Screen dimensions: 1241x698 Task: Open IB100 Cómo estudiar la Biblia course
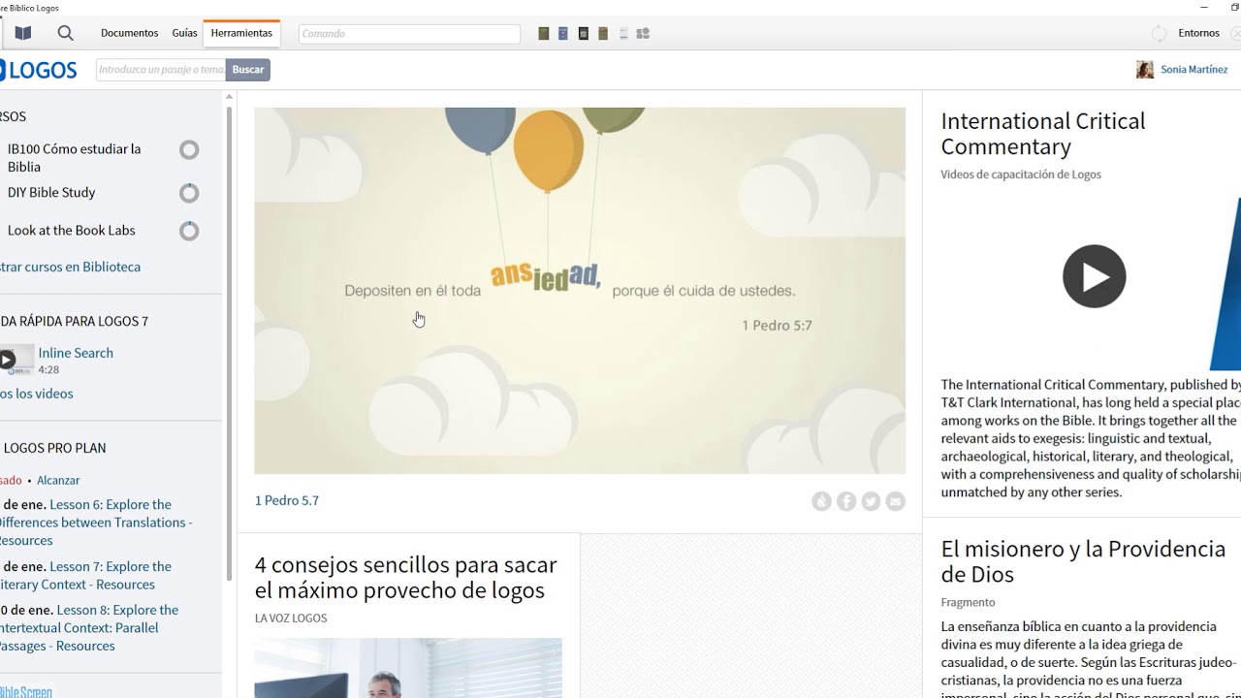click(x=74, y=158)
